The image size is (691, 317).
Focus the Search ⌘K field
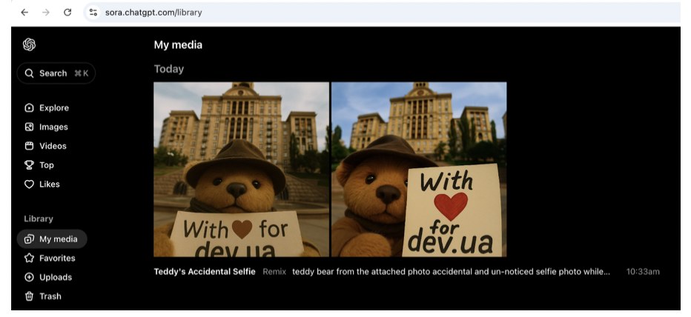56,73
